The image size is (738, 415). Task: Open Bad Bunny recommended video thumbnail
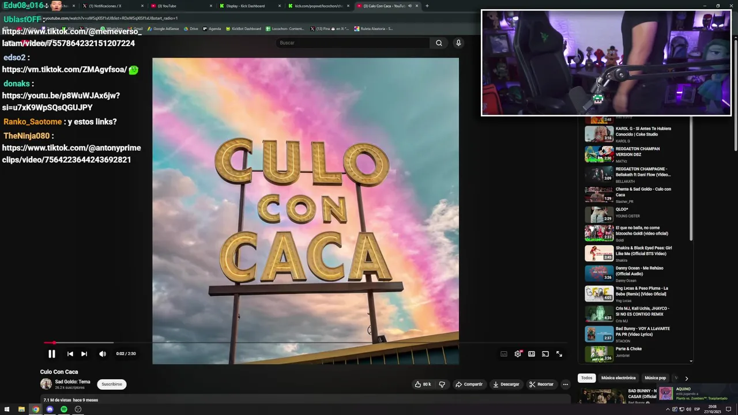601,396
